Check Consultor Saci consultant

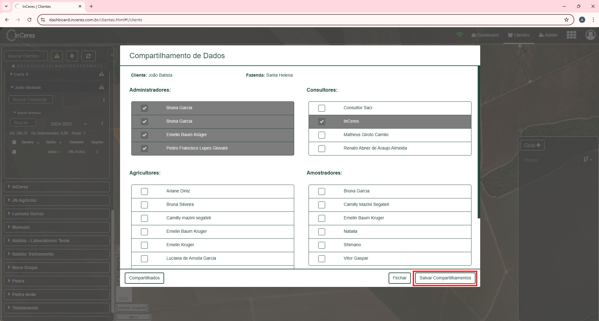[x=322, y=108]
